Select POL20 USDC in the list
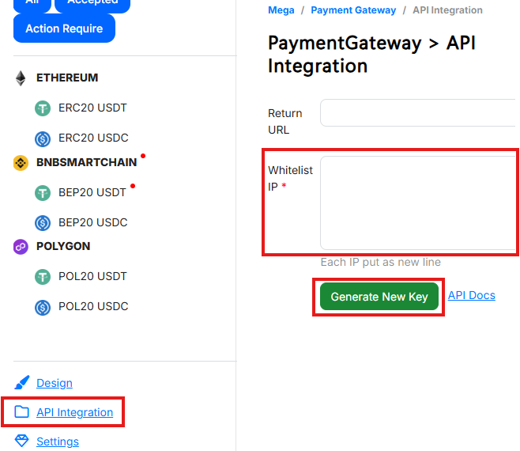 [93, 306]
